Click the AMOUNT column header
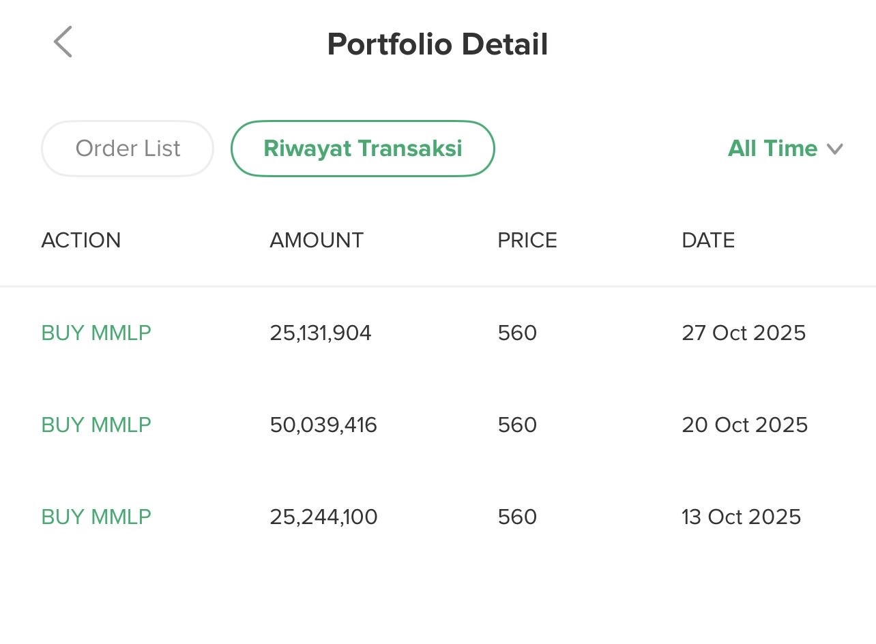 317,241
